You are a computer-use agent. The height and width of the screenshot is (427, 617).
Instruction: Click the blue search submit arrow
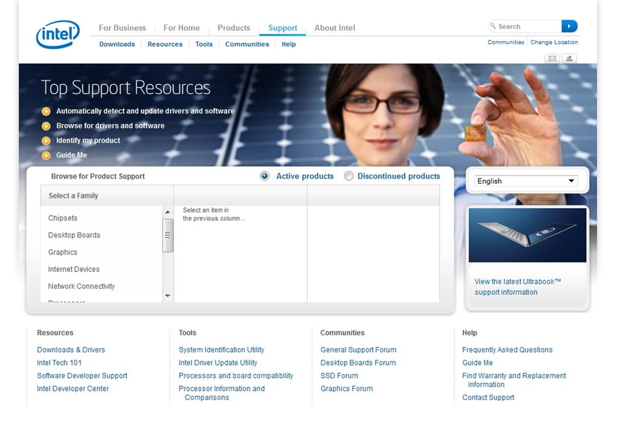tap(569, 26)
